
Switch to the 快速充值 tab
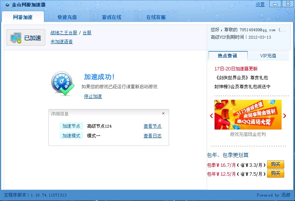pos(67,17)
